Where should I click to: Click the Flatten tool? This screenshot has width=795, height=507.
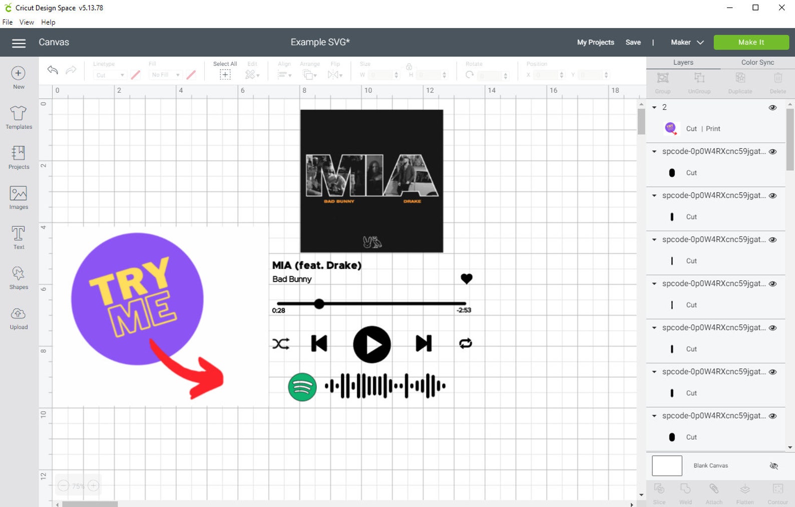click(745, 488)
